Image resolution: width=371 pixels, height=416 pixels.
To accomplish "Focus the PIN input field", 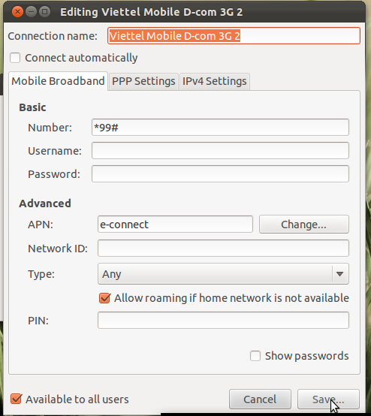I will pyautogui.click(x=223, y=321).
